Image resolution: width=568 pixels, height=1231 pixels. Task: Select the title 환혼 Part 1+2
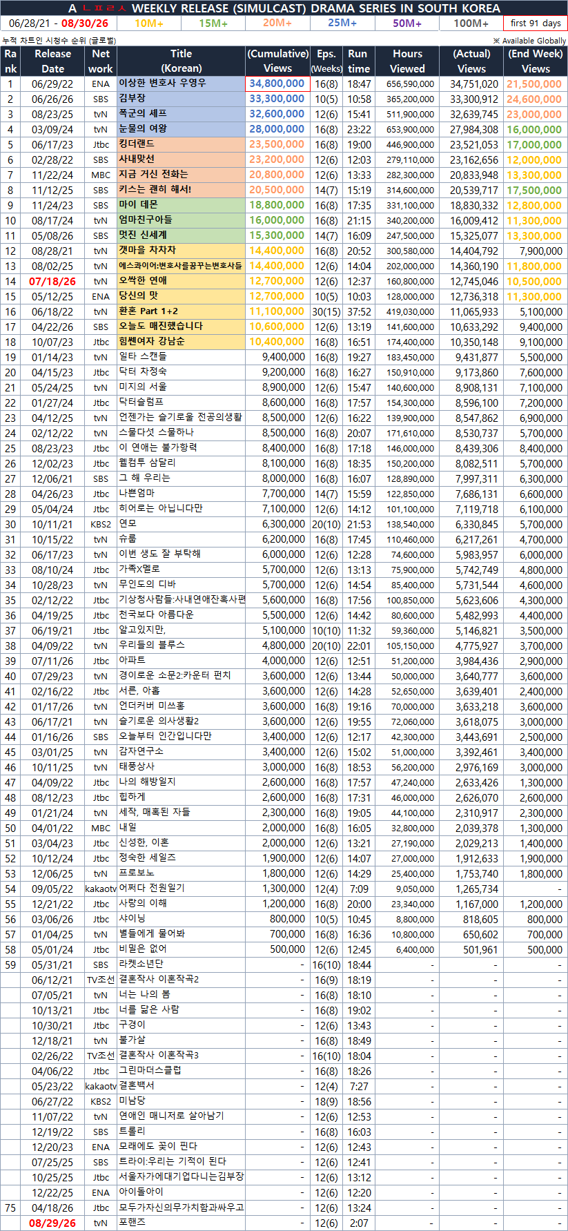pyautogui.click(x=148, y=311)
